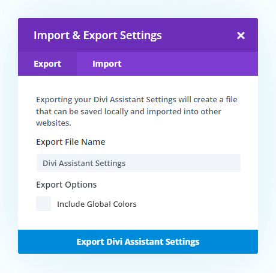Screen dimensions: 276x273
Task: Dismiss the modal with the white X icon
Action: tap(241, 35)
